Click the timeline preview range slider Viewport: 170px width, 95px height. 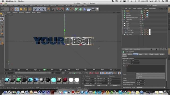33,73
